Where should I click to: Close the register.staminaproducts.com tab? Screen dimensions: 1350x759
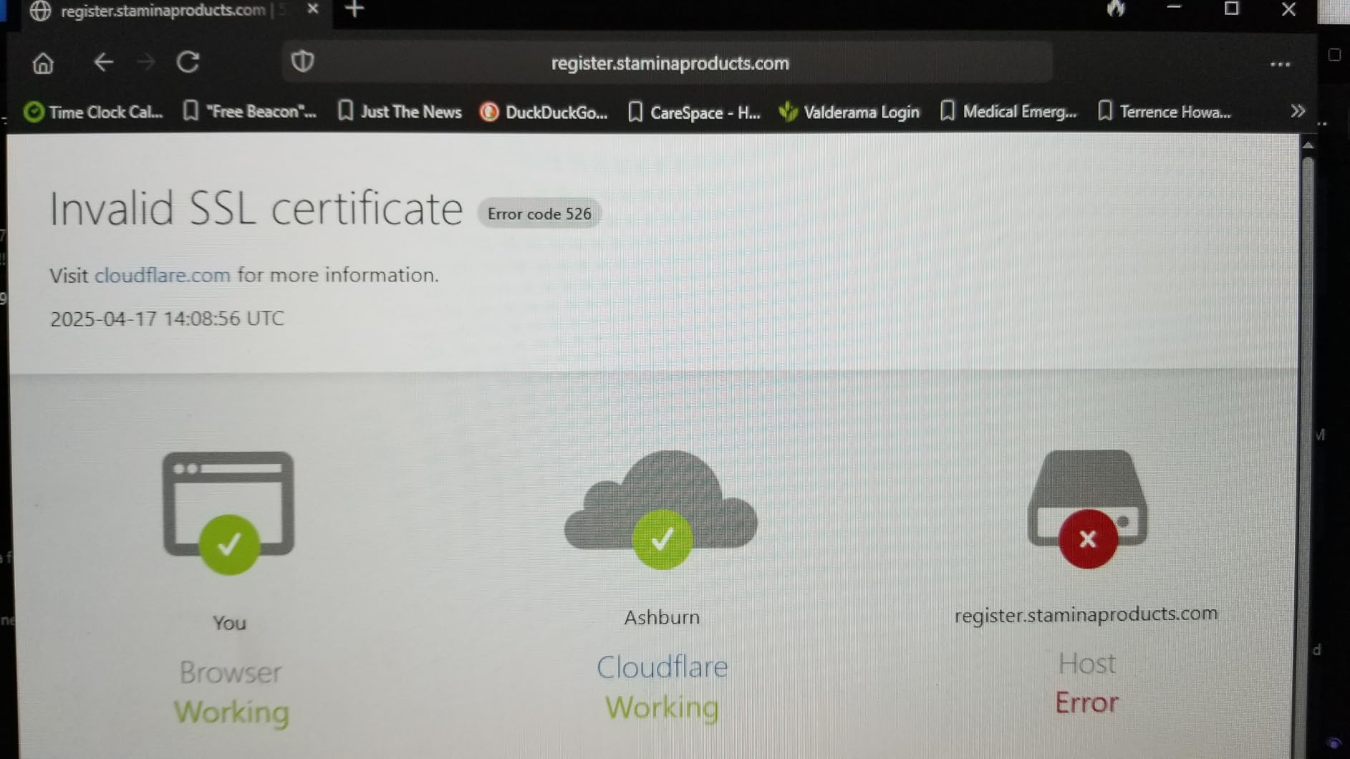tap(312, 9)
